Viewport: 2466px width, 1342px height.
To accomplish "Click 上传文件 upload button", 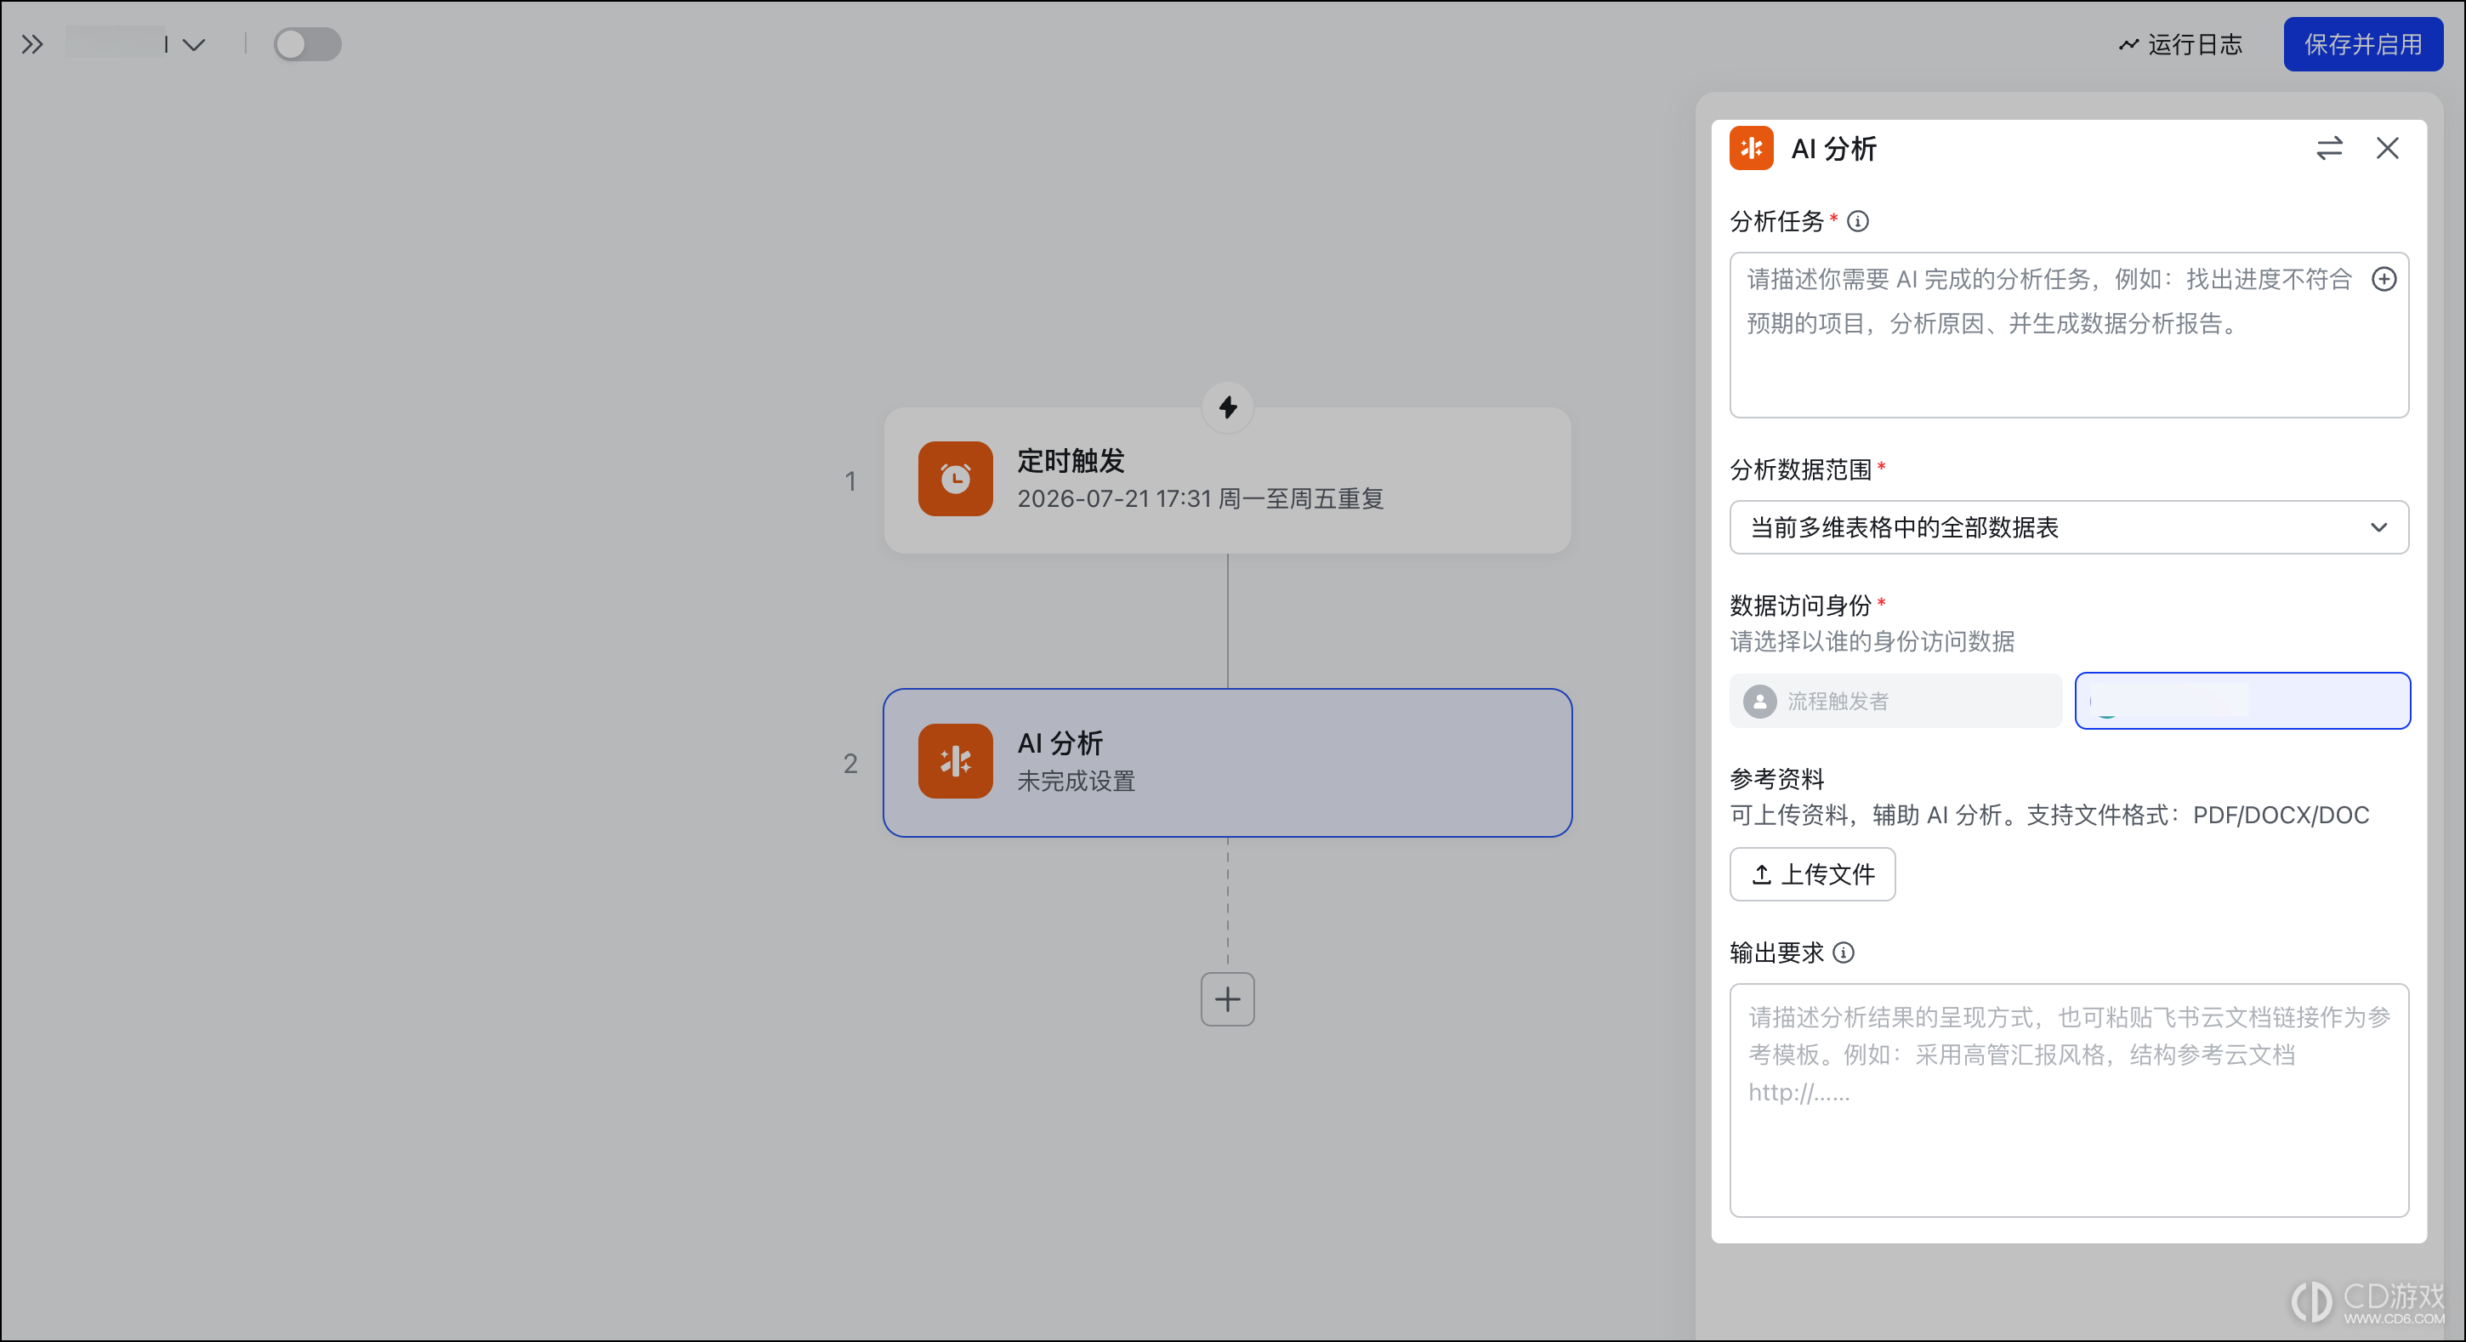I will [x=1812, y=874].
